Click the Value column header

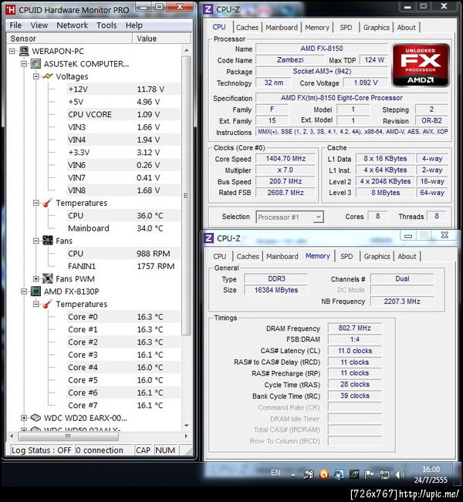(161, 39)
